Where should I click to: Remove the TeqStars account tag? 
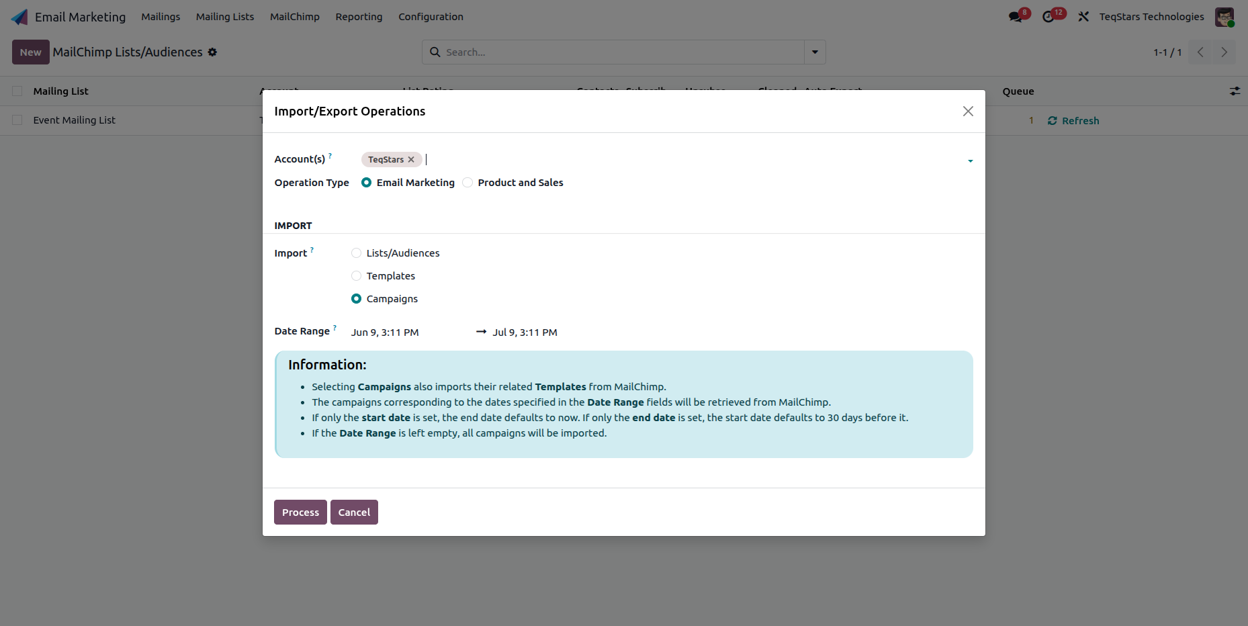coord(411,159)
